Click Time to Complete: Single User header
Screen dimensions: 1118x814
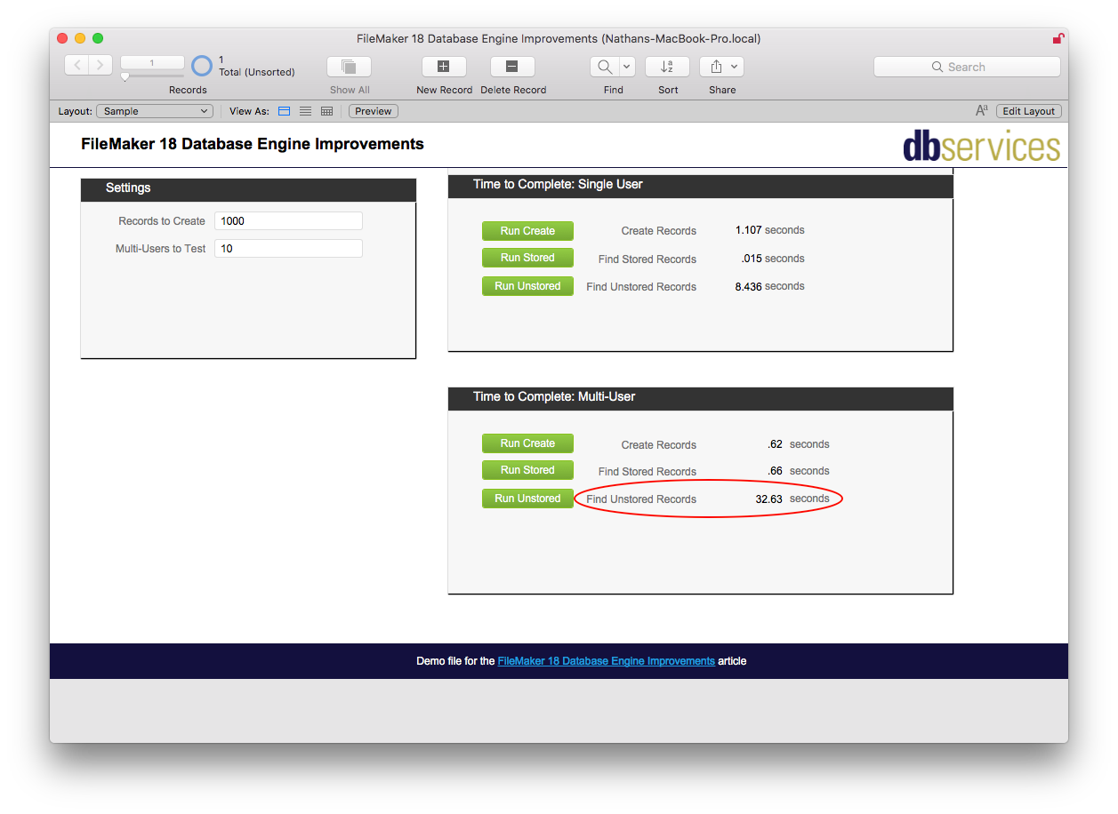pos(700,185)
